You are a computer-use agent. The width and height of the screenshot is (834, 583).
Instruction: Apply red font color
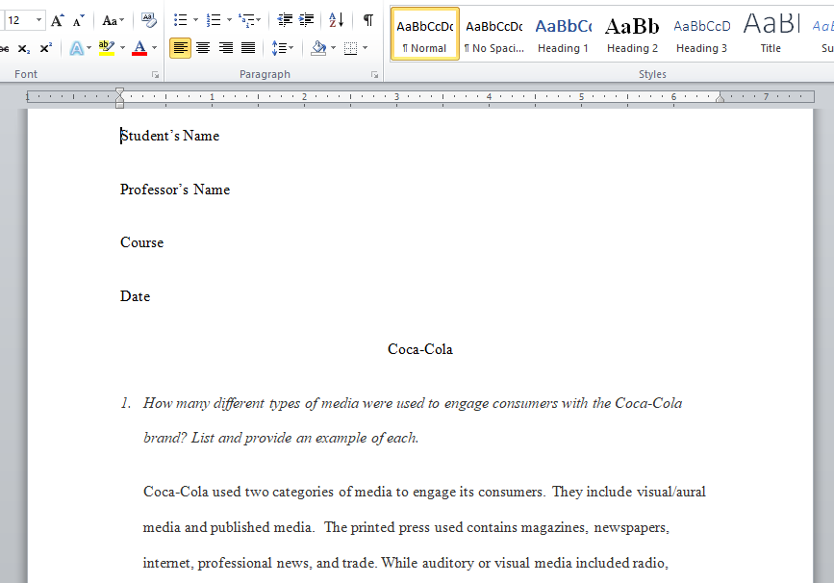[x=139, y=48]
